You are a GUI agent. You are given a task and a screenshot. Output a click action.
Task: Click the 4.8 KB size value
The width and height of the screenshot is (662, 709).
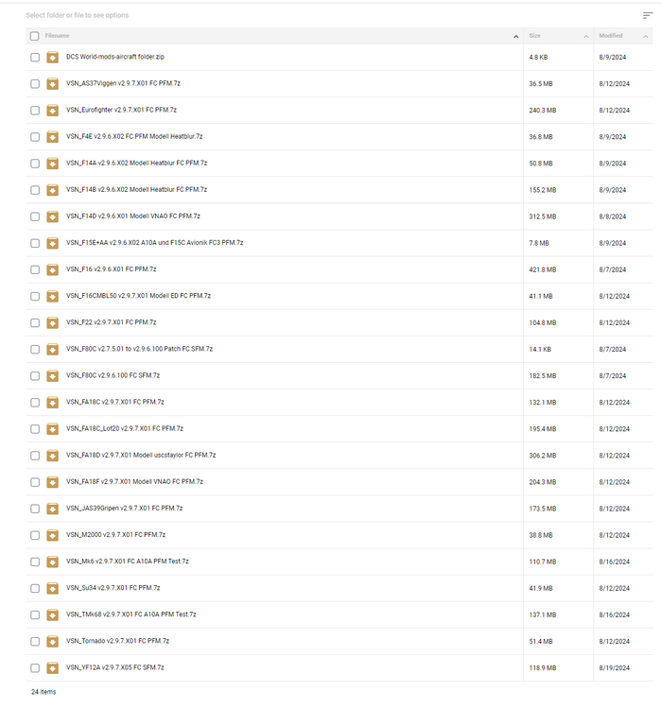click(x=538, y=58)
